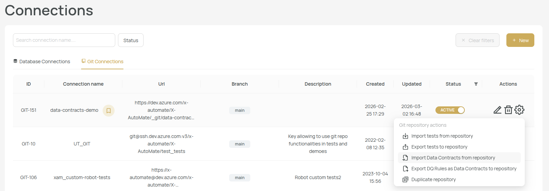Click the Updated column header
The width and height of the screenshot is (549, 191).
click(x=412, y=84)
